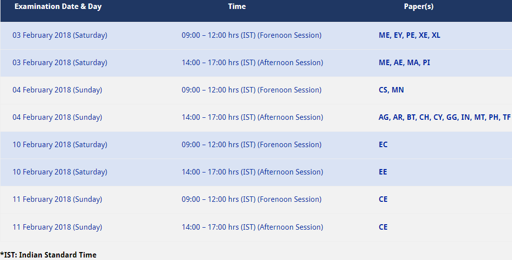Screen dimensions: 512x260
Task: Click the IST: Indian Standard Time footnote
Action: (x=48, y=255)
